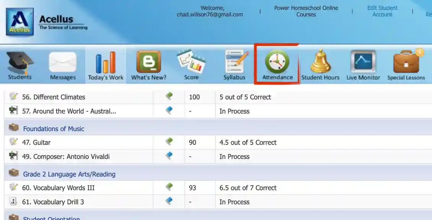
Task: Click the green pin for Different Climates
Action: [169, 96]
